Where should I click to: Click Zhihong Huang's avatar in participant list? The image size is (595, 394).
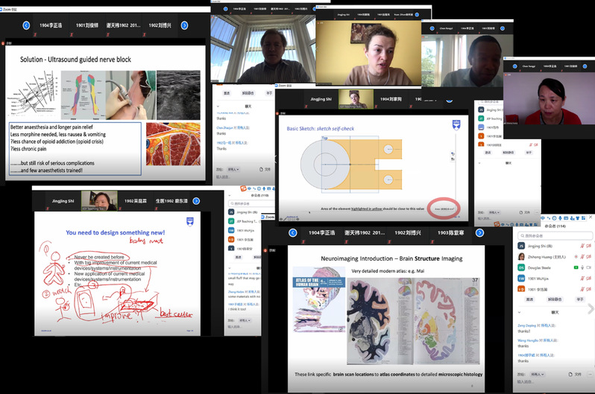click(x=523, y=255)
